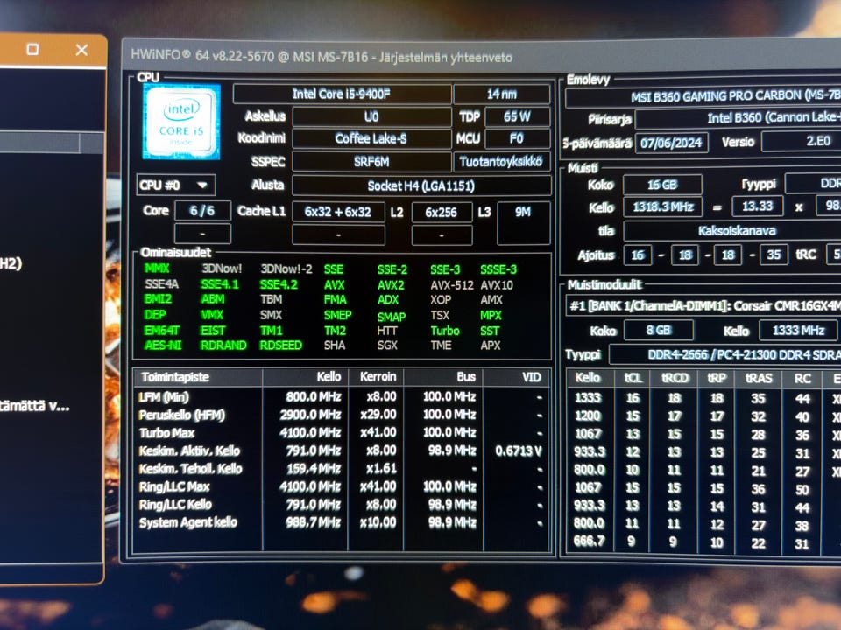The width and height of the screenshot is (841, 630).
Task: Select the Coffee Lake-S codename value
Action: pos(371,139)
